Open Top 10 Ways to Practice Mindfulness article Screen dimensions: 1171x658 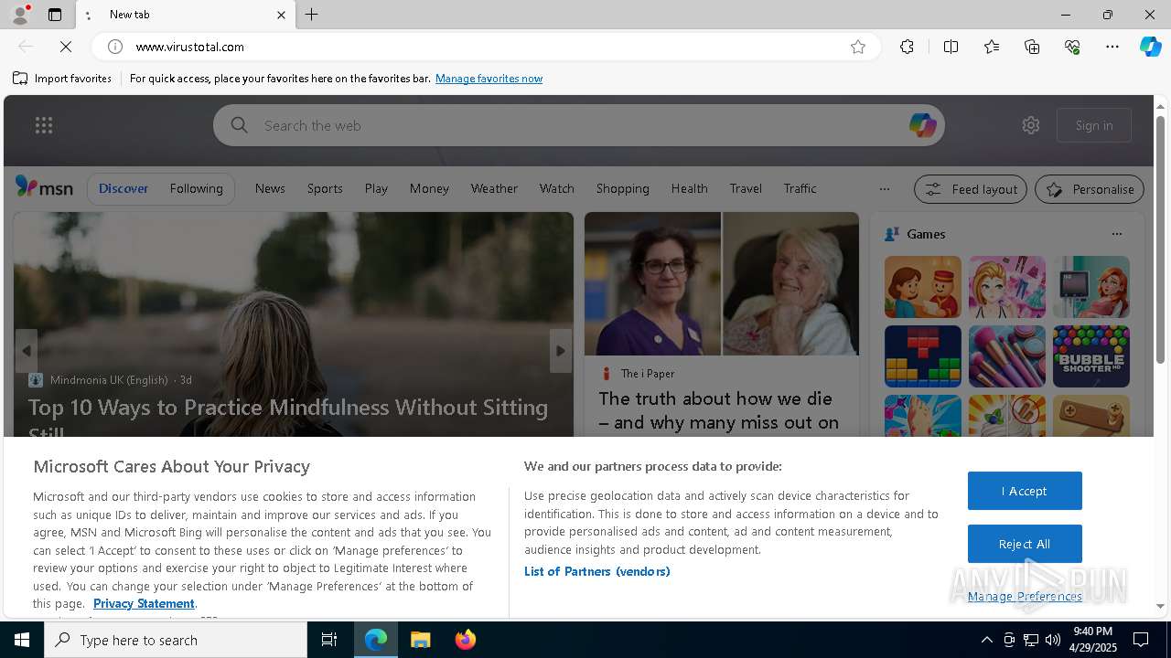click(x=288, y=419)
